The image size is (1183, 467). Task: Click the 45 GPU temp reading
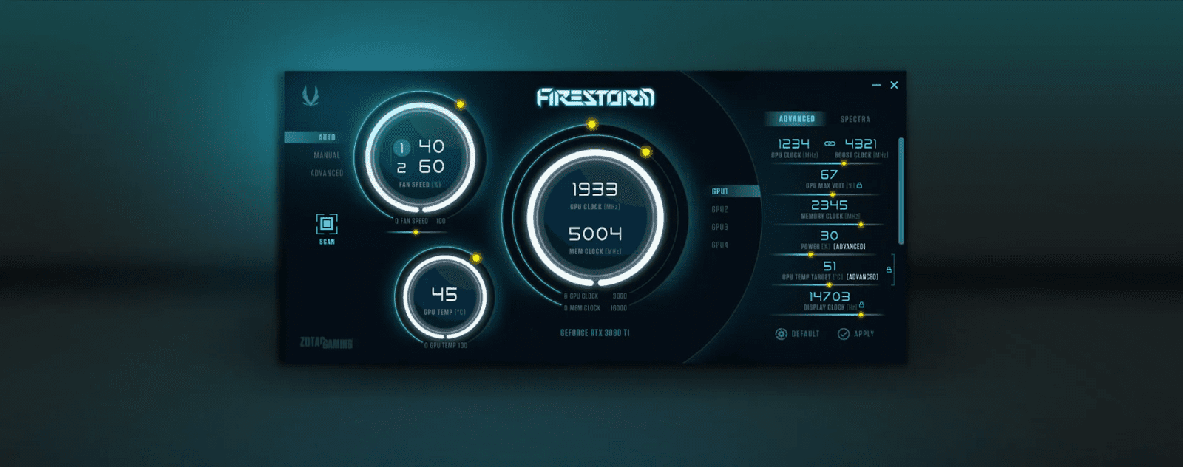pos(444,294)
